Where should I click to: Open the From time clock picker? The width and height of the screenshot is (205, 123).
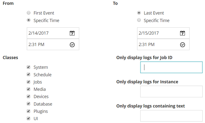(72, 45)
